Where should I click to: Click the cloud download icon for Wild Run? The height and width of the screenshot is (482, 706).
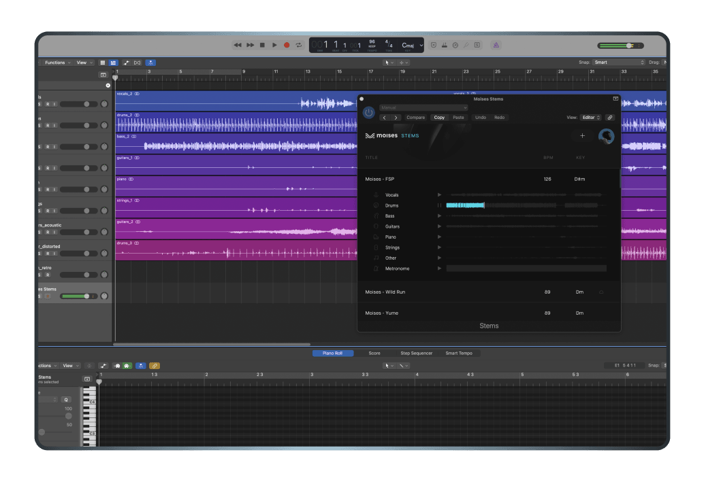tap(601, 292)
